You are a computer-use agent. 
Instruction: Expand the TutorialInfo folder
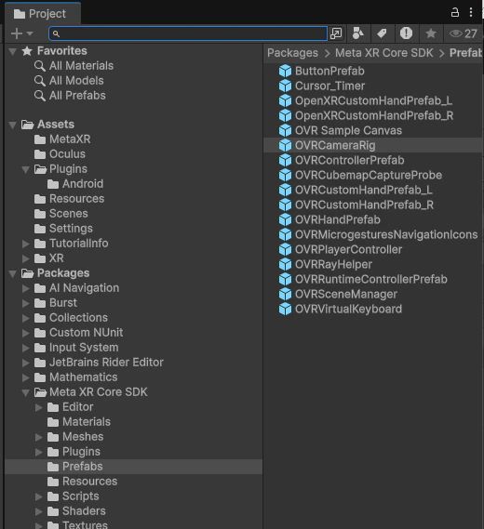26,244
